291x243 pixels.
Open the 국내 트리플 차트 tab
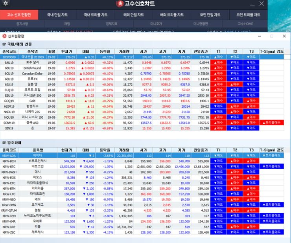tap(96, 15)
